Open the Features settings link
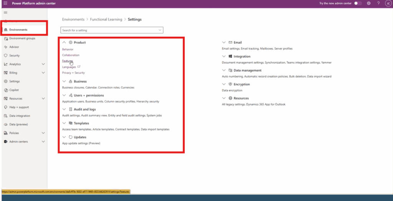Viewport: 393px width, 201px height. [68, 61]
